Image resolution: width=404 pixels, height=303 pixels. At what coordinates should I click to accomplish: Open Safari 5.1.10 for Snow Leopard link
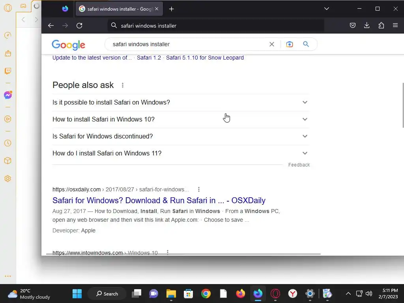point(205,58)
